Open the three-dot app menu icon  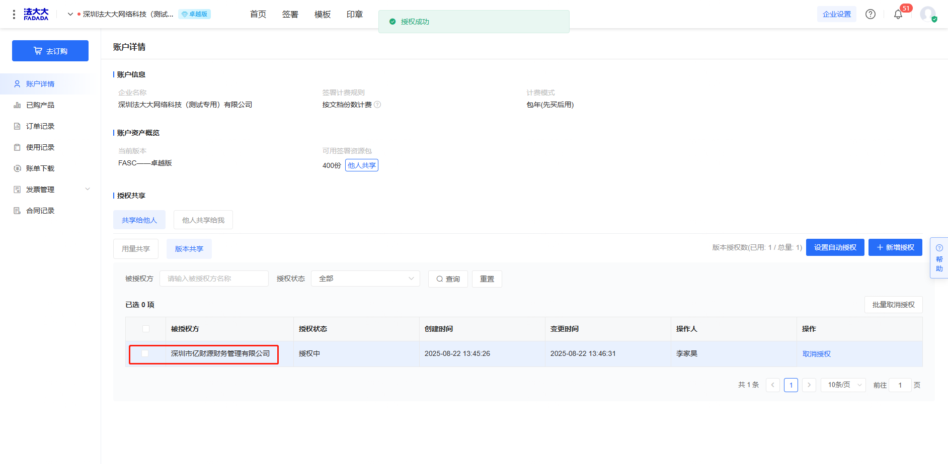[14, 14]
